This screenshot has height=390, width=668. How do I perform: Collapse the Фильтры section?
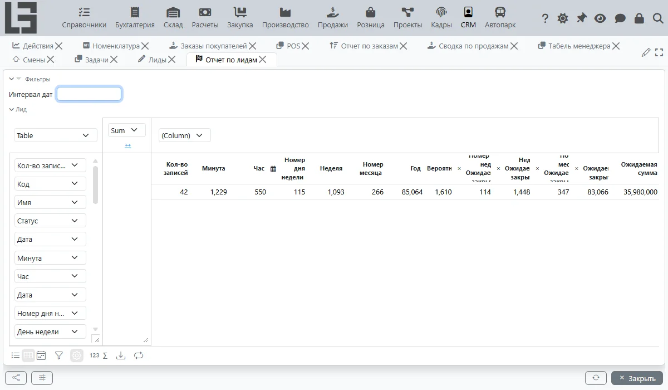coord(12,79)
